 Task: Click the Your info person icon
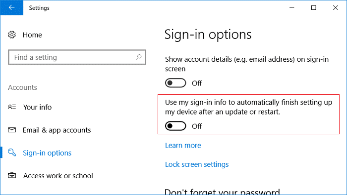(x=12, y=107)
